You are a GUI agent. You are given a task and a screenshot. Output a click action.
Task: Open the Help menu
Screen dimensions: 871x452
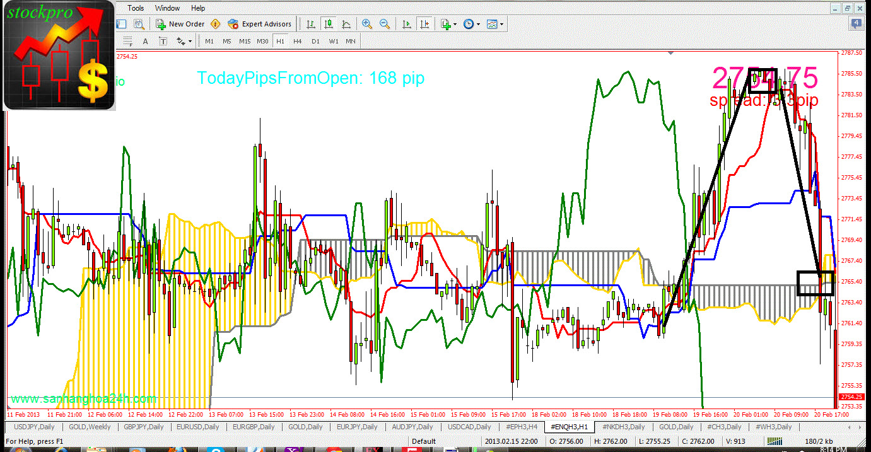198,8
